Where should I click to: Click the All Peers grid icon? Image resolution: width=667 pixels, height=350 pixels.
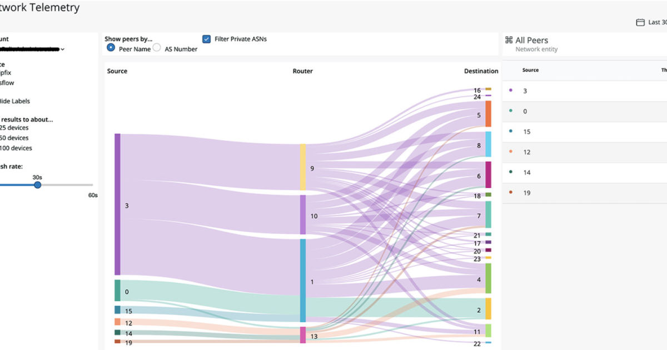point(509,40)
